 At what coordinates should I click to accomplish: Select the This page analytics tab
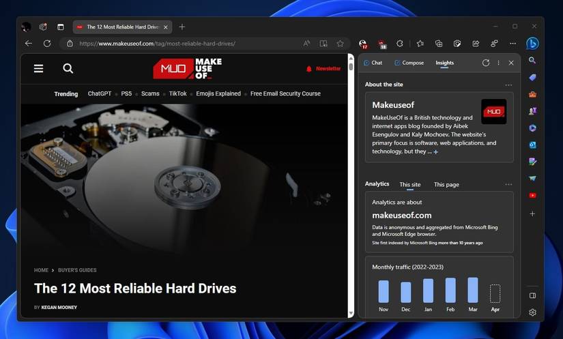(446, 184)
